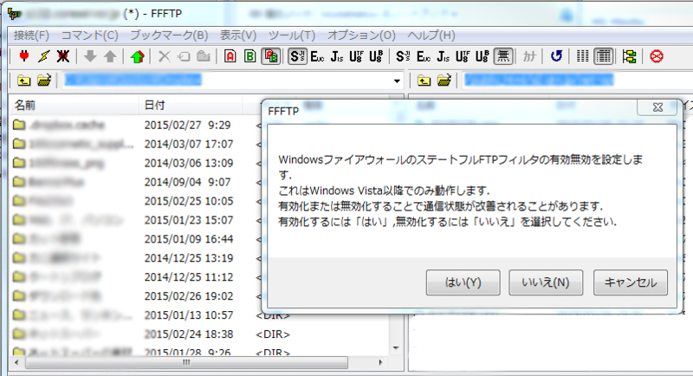Select Auto transfer mode (A/B icon)
This screenshot has height=376, width=693.
(270, 56)
